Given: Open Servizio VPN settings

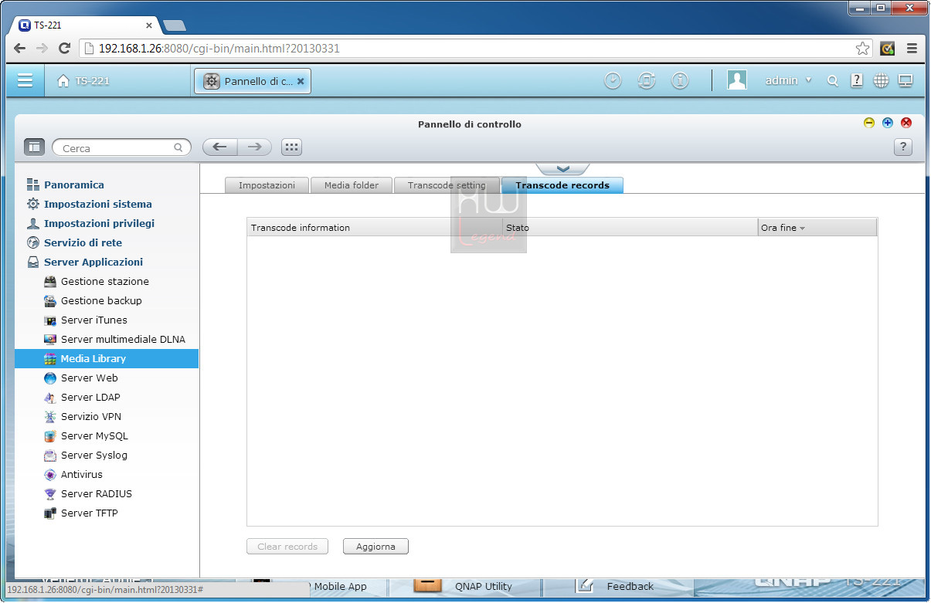Looking at the screenshot, I should (x=91, y=416).
